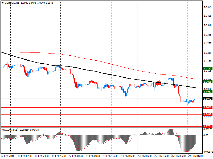The height and width of the screenshot is (159, 213).
Task: Click the 1.0781 red level label
Action: [208, 126]
